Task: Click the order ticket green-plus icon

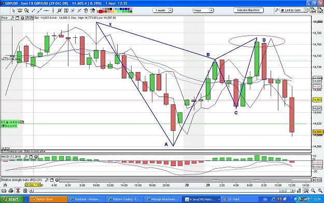Action: pyautogui.click(x=313, y=10)
